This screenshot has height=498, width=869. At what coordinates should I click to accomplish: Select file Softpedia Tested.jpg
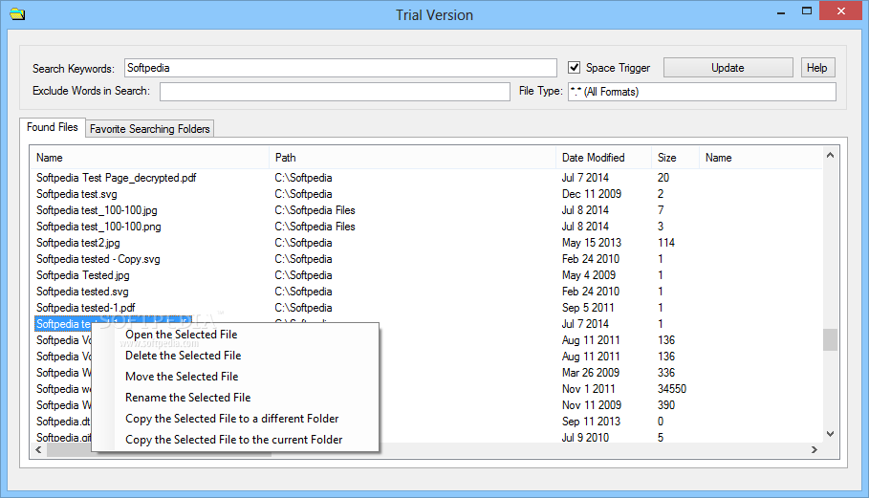82,274
